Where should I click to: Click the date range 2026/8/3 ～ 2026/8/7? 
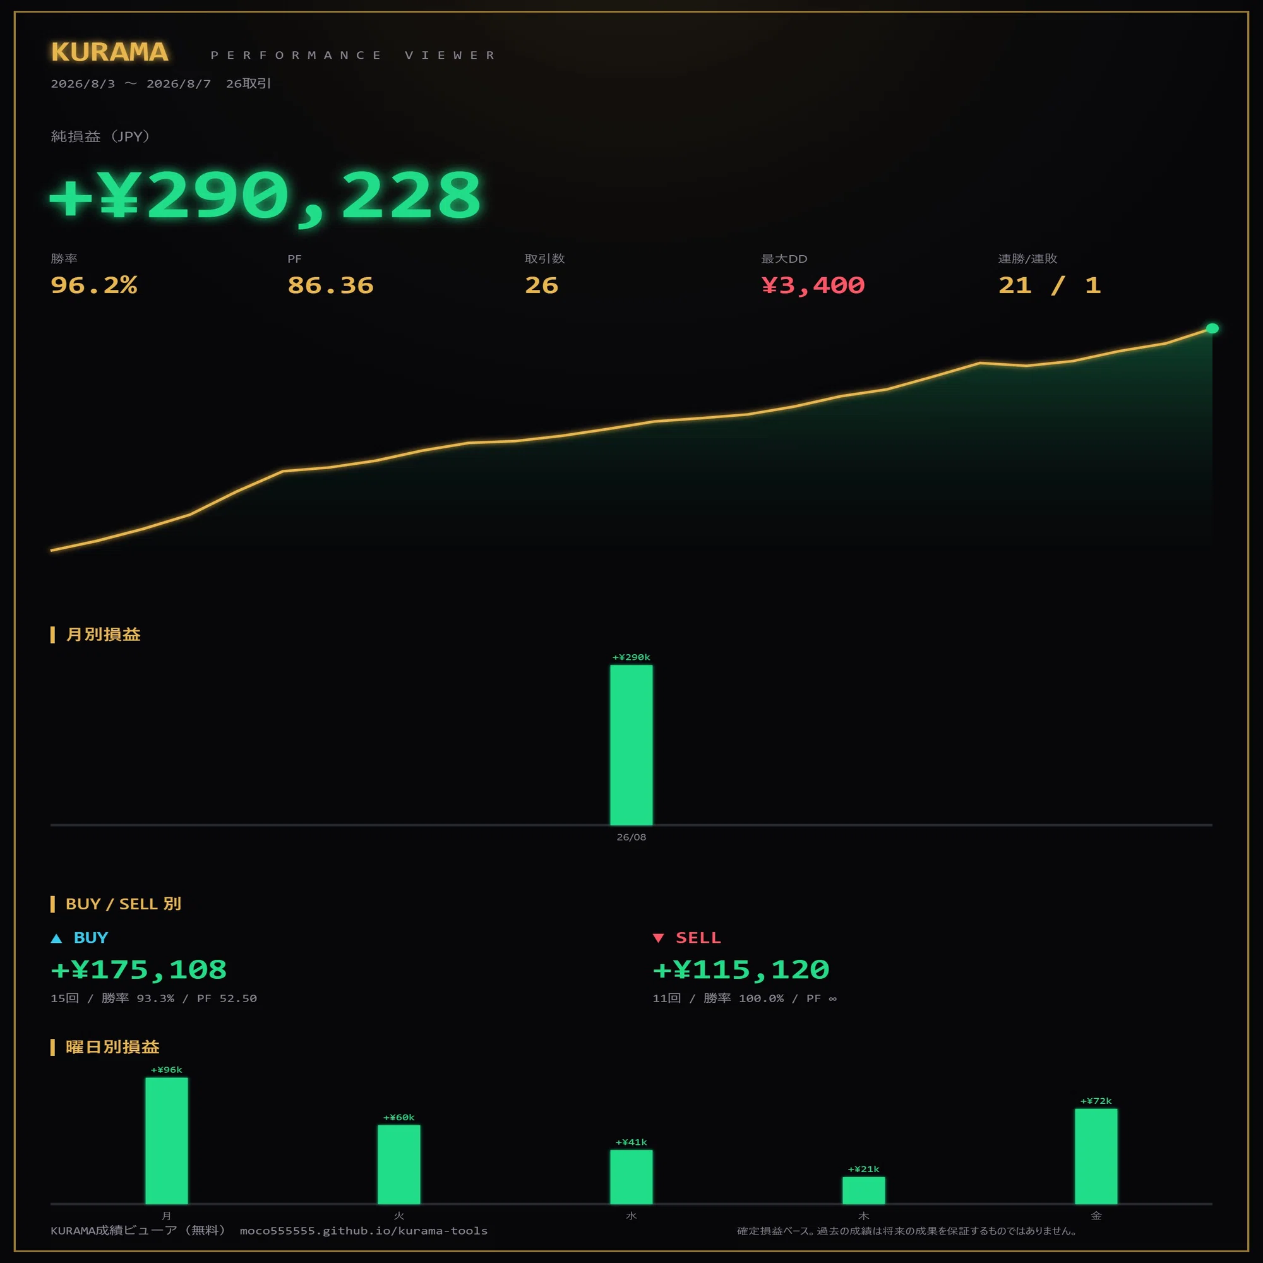click(131, 84)
